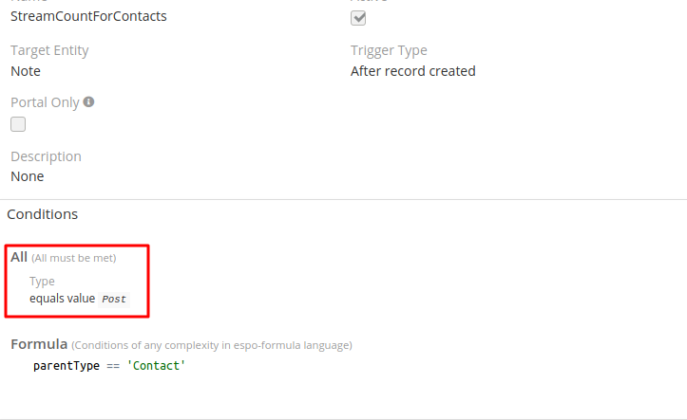Click the Formula section heading
The image size is (687, 420).
click(39, 343)
